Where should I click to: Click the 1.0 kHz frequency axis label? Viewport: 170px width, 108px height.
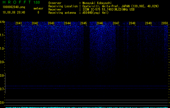tap(2, 49)
